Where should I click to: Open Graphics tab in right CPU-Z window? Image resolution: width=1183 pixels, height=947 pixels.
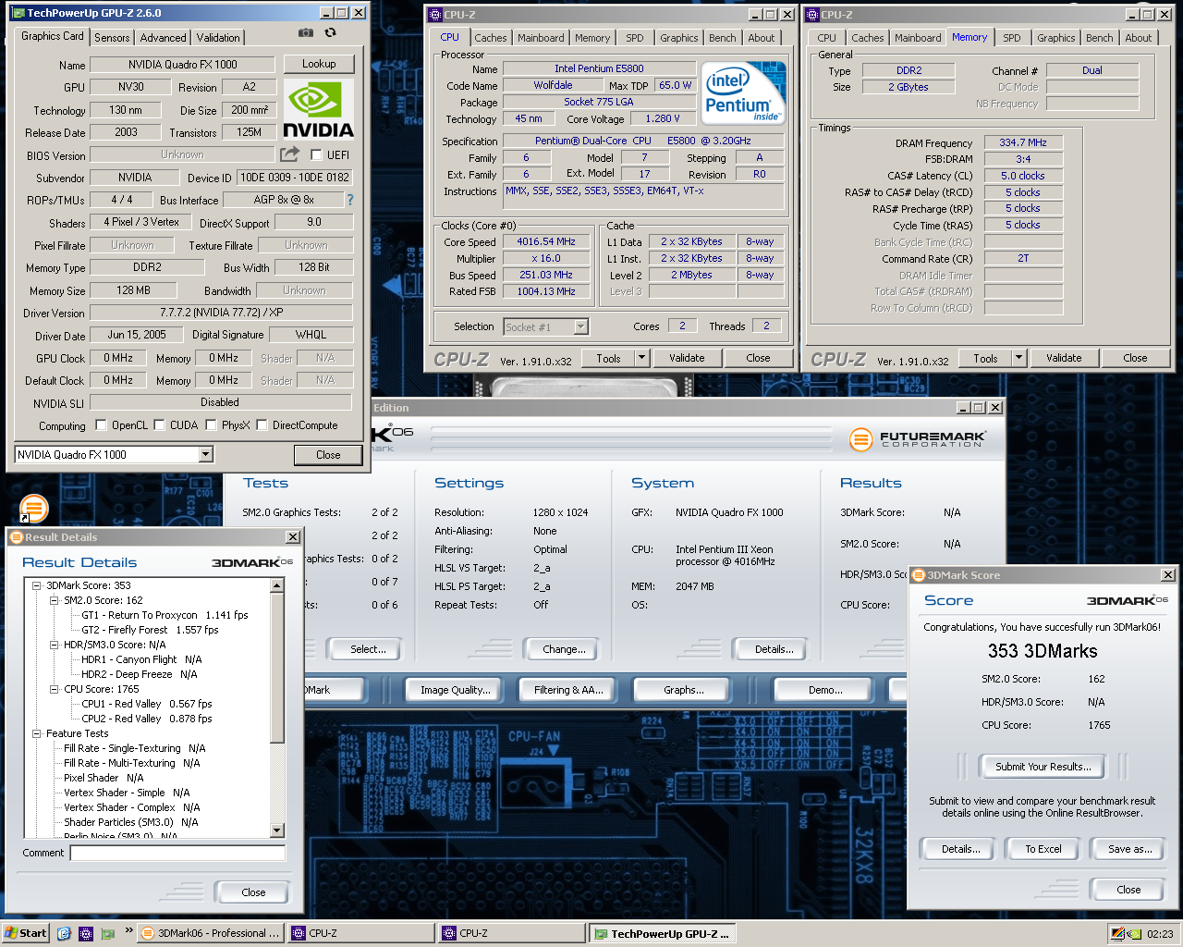tap(1055, 38)
